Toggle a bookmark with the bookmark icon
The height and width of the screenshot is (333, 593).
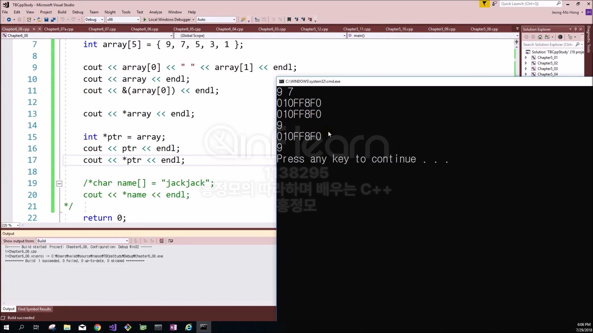click(x=289, y=19)
